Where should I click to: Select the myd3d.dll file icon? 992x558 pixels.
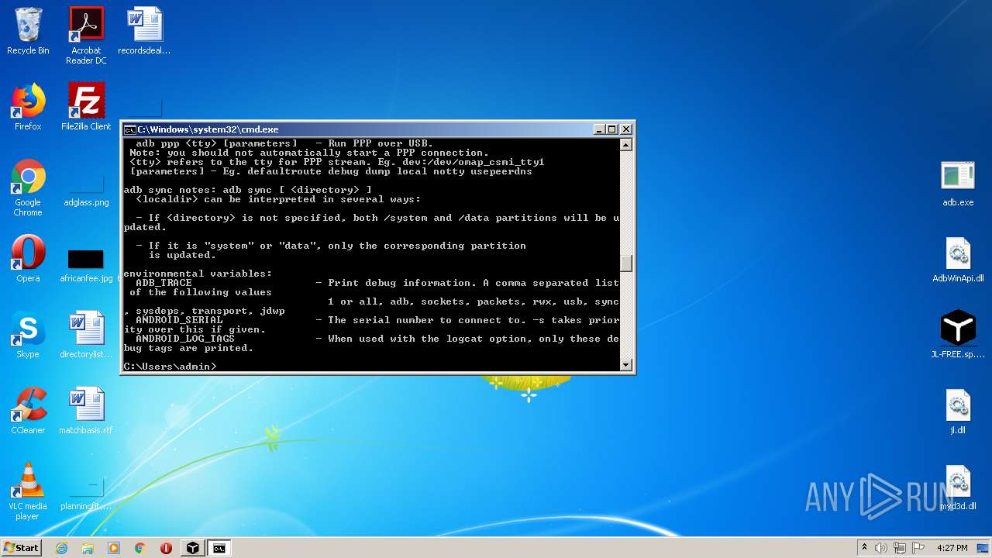point(958,487)
